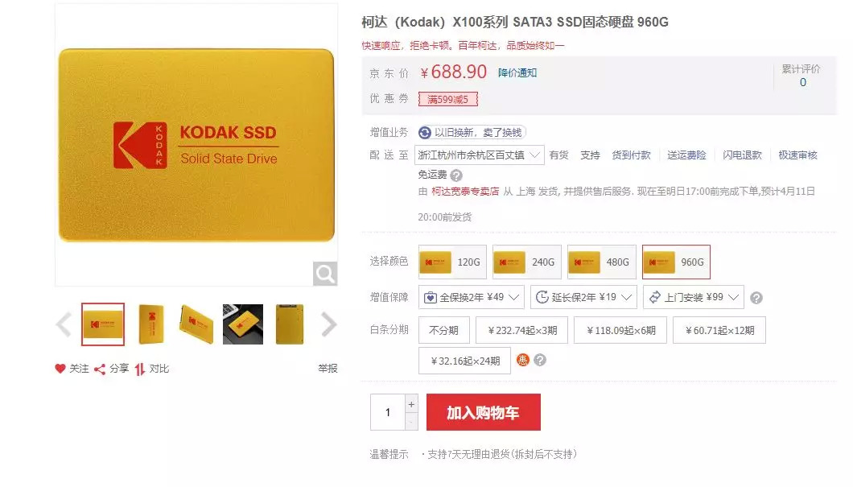Open the 降价通知 price alert link
This screenshot has width=853, height=487.
517,73
